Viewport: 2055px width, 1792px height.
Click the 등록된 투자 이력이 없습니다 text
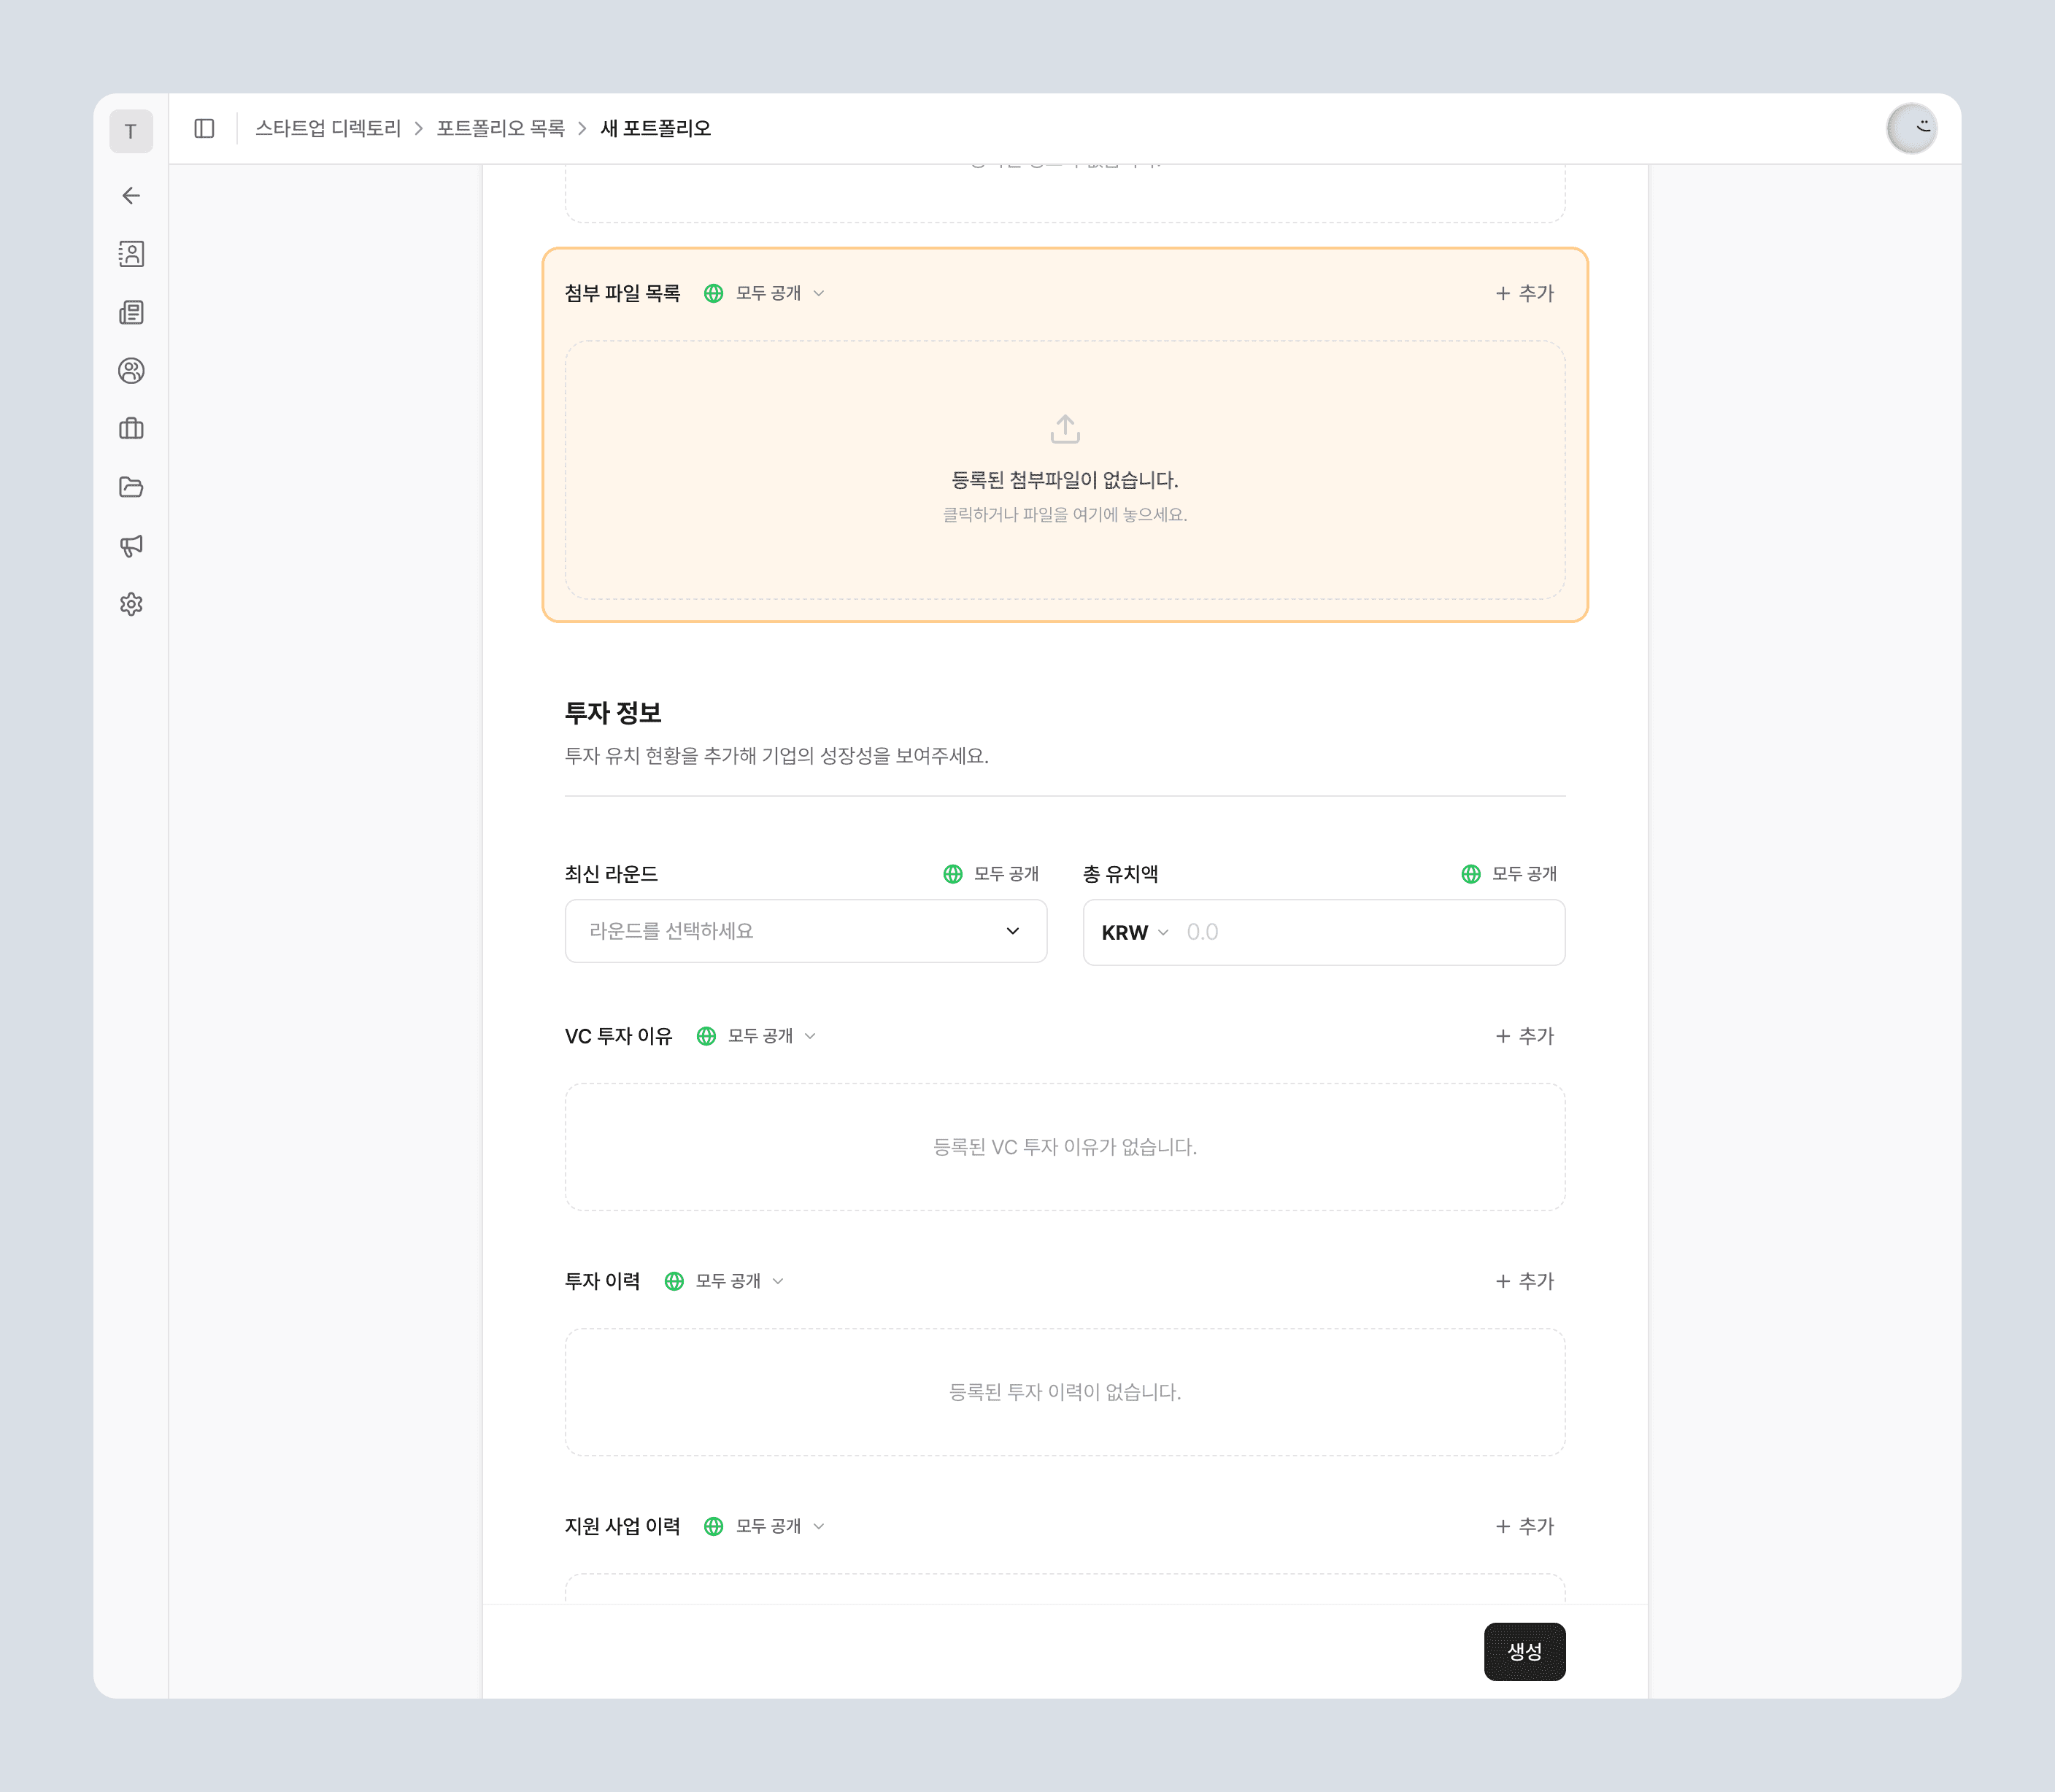(1065, 1392)
